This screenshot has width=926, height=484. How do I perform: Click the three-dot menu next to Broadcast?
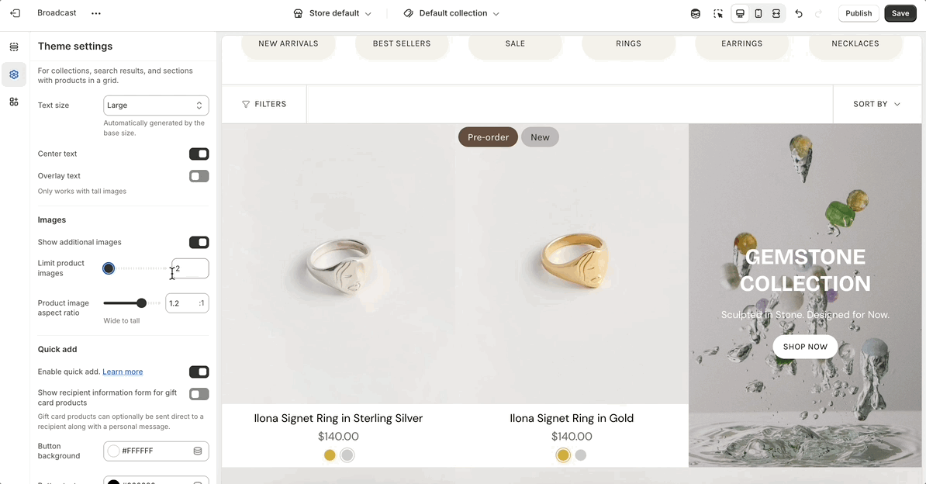(x=95, y=13)
